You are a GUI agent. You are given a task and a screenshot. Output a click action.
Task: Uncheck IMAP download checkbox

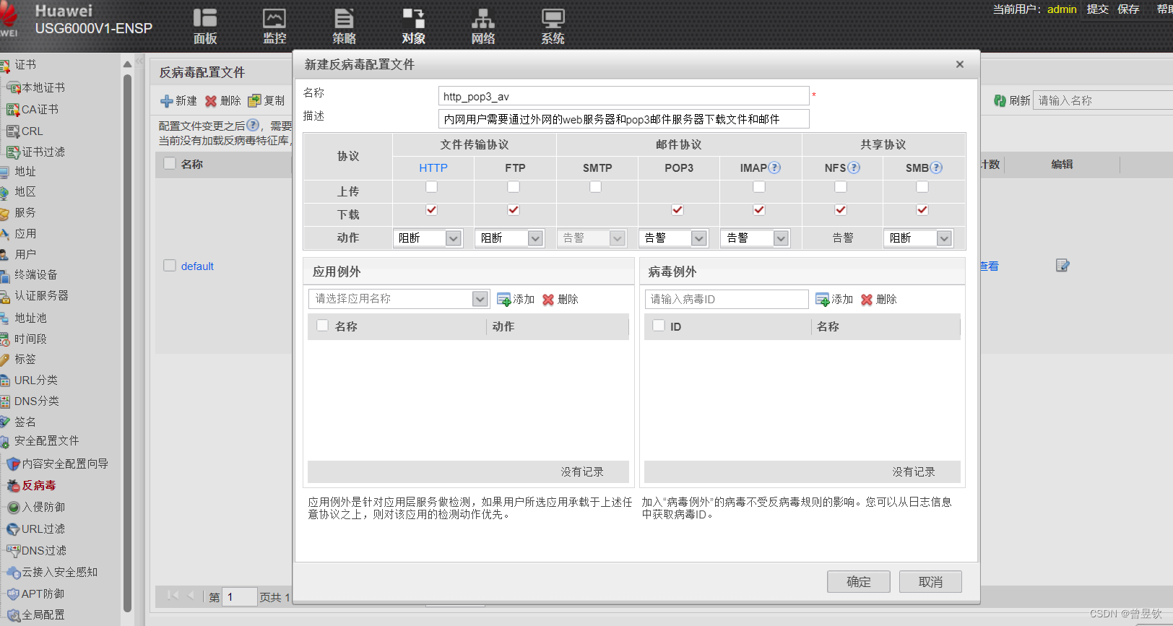tap(759, 209)
